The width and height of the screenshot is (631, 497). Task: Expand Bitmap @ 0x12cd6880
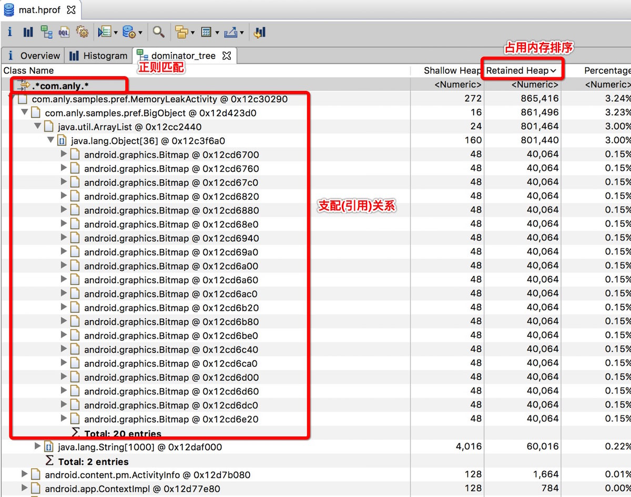(64, 209)
